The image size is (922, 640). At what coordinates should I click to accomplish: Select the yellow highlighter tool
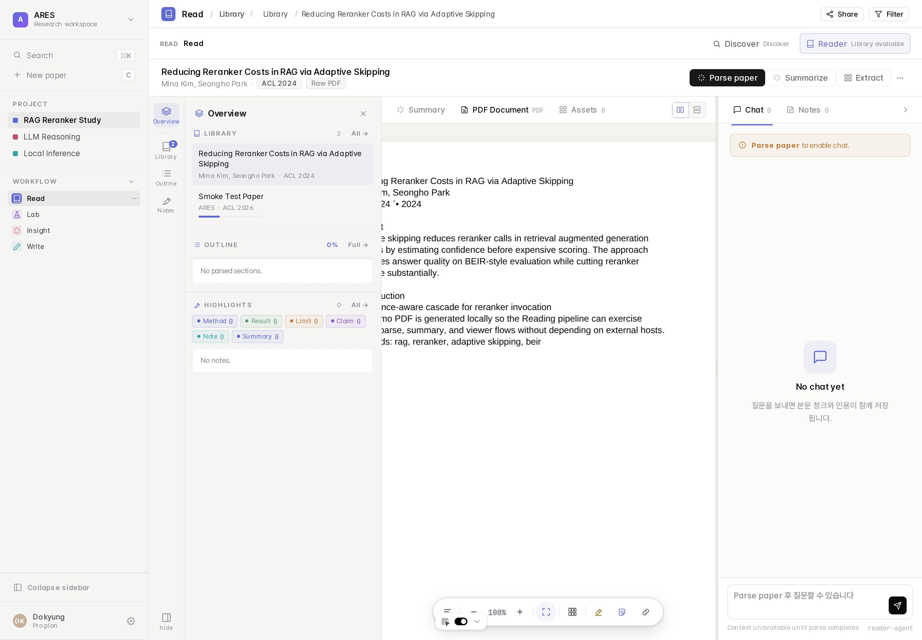(598, 612)
